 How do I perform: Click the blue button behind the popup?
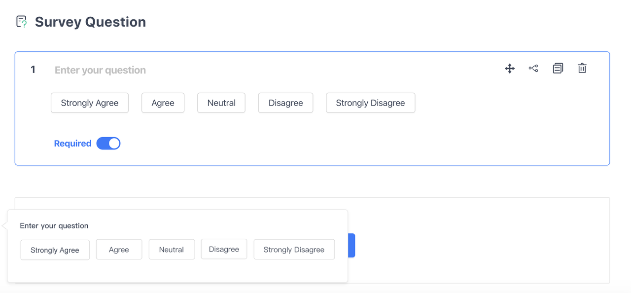coord(351,246)
